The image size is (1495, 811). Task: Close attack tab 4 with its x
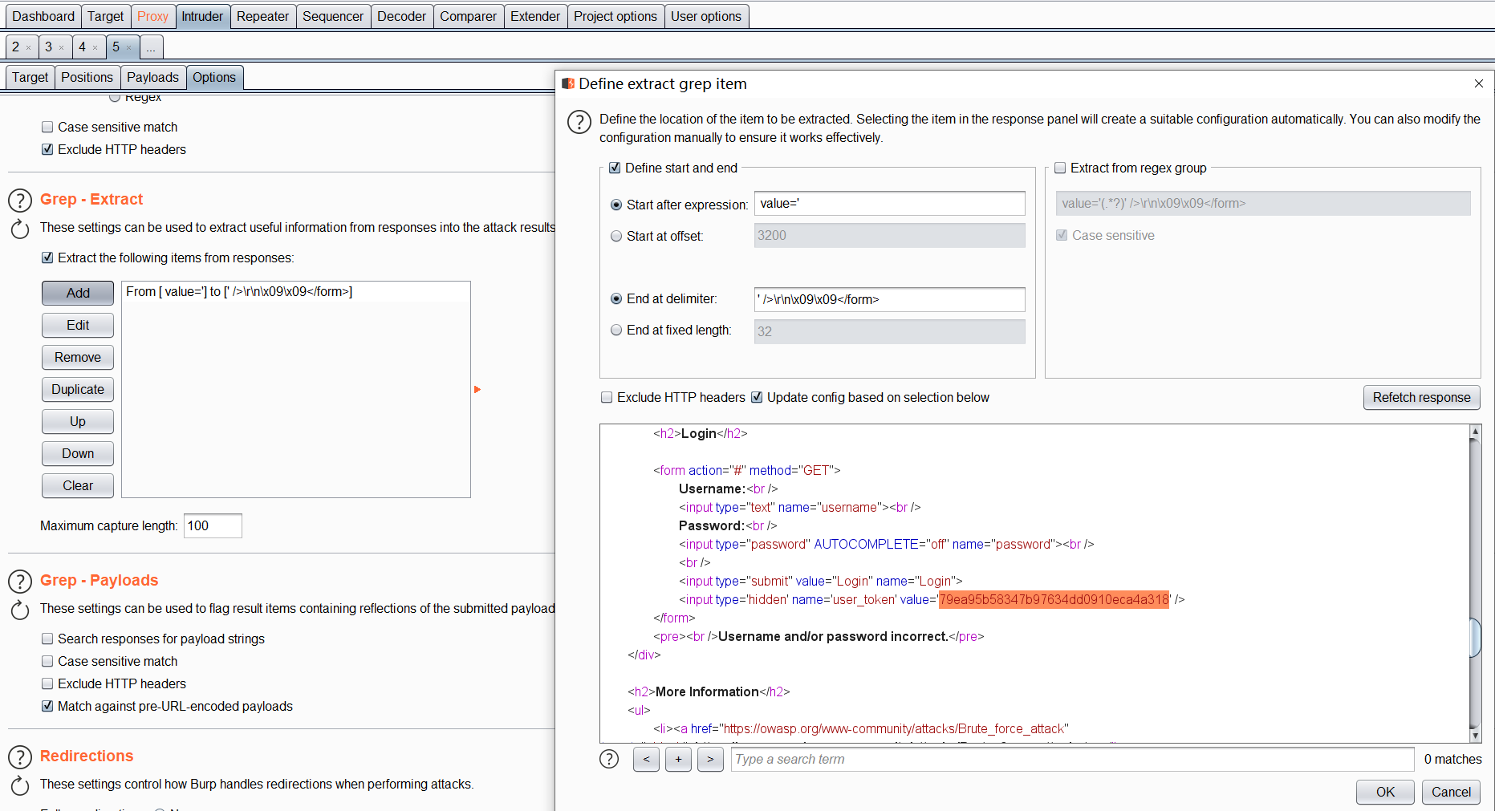click(95, 47)
